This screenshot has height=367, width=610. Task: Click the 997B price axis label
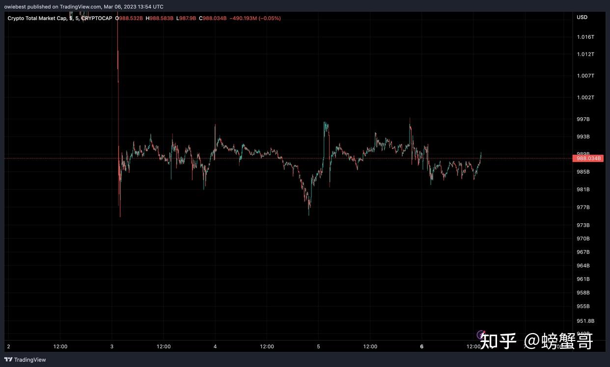point(583,119)
